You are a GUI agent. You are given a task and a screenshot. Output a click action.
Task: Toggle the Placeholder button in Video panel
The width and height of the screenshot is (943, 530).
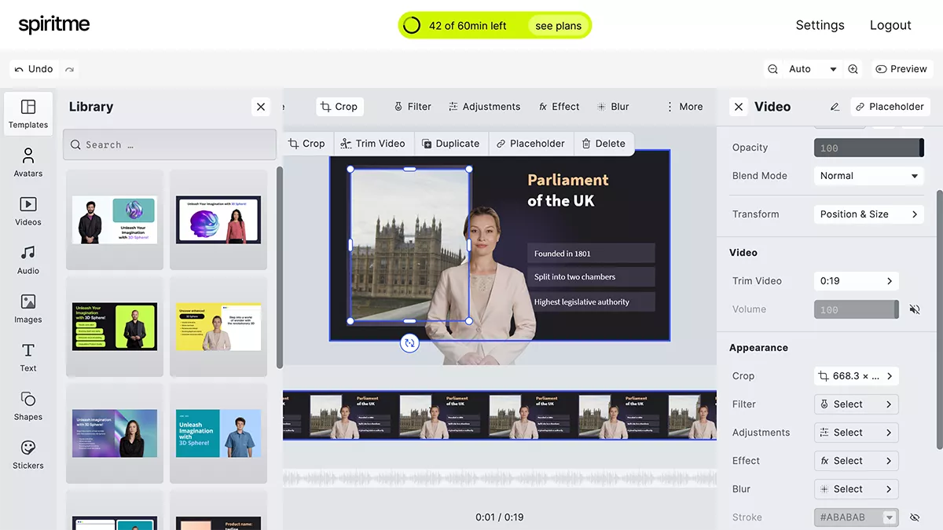tap(890, 107)
